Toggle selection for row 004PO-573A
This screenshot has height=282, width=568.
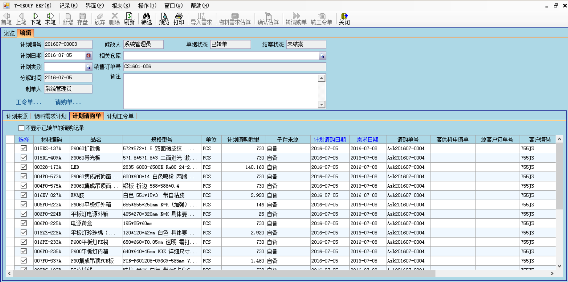(x=24, y=176)
